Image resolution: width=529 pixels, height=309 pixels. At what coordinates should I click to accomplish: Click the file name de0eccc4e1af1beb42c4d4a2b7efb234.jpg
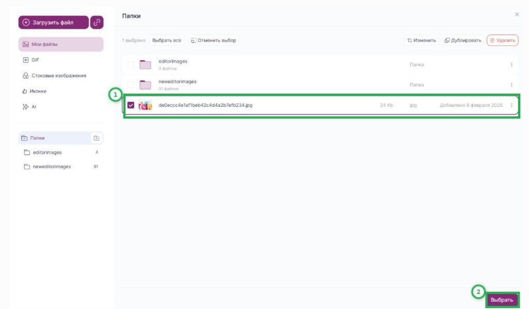(x=206, y=105)
